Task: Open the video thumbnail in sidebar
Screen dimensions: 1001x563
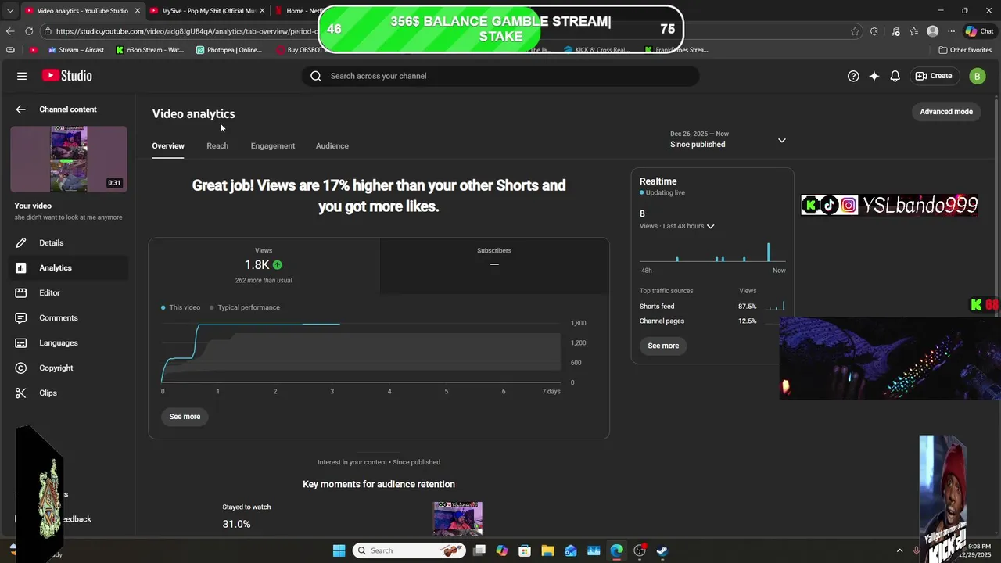Action: tap(69, 160)
